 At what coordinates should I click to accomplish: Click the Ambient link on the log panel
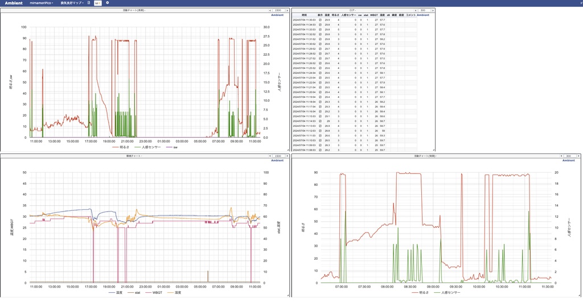pos(423,15)
